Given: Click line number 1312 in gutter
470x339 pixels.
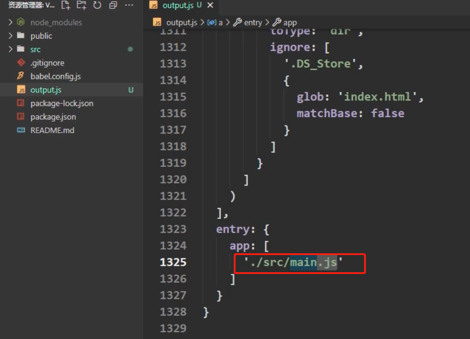Looking at the screenshot, I should pos(173,47).
